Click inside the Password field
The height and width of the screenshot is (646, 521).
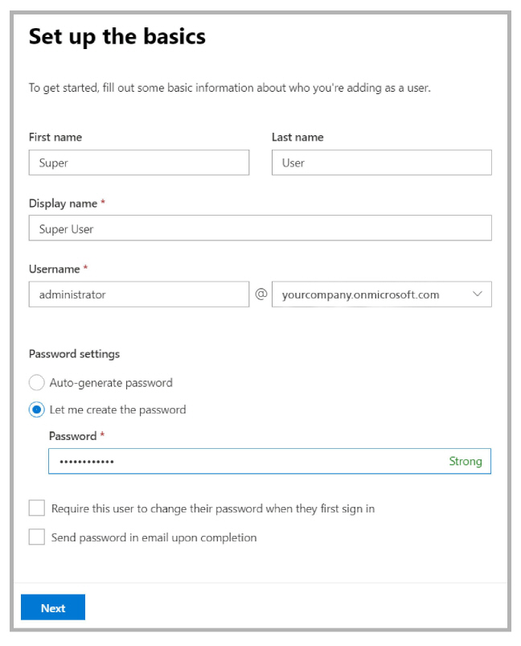tap(269, 461)
